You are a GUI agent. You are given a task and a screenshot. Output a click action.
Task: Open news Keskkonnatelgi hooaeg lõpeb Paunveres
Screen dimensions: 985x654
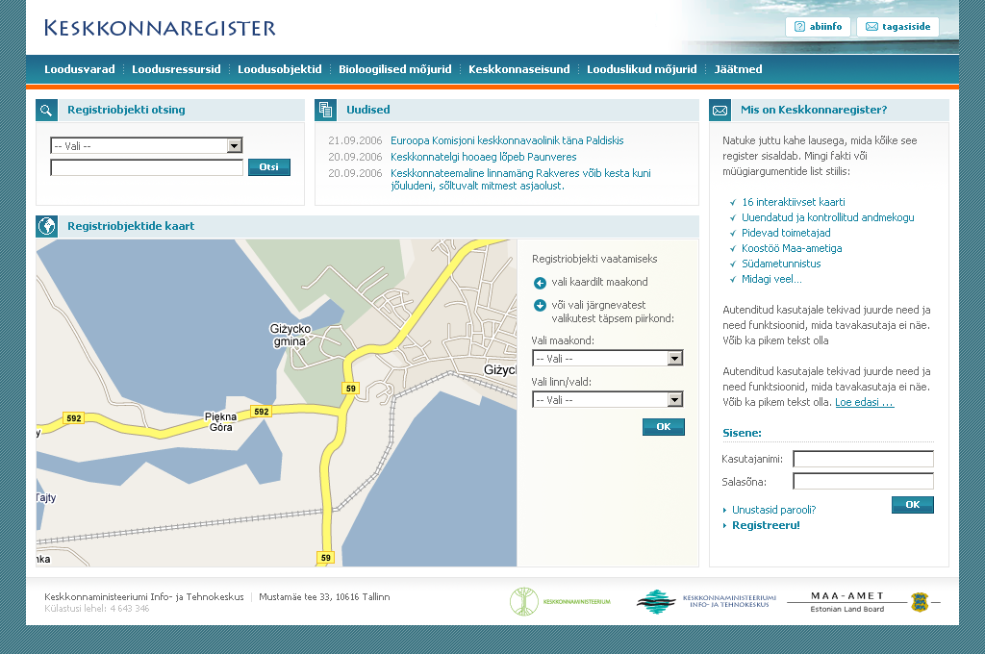click(x=483, y=157)
